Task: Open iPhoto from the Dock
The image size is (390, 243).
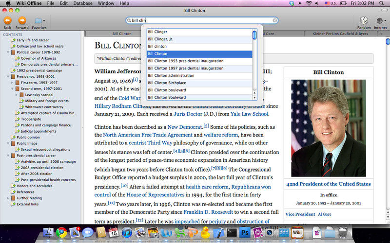Action: pos(153,233)
